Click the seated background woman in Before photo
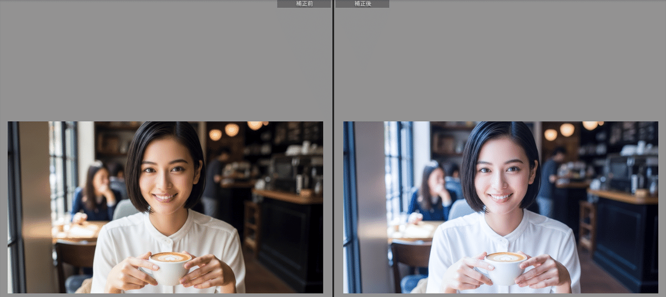The width and height of the screenshot is (666, 297). coord(95,192)
